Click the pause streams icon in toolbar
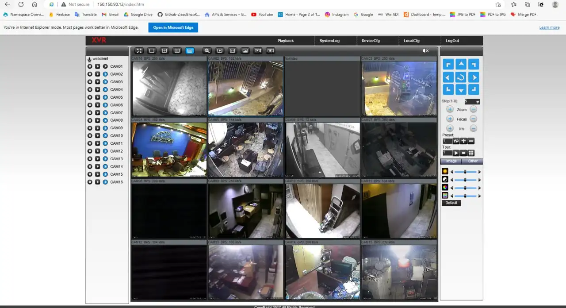Screen dimensions: 566x308 [232, 50]
